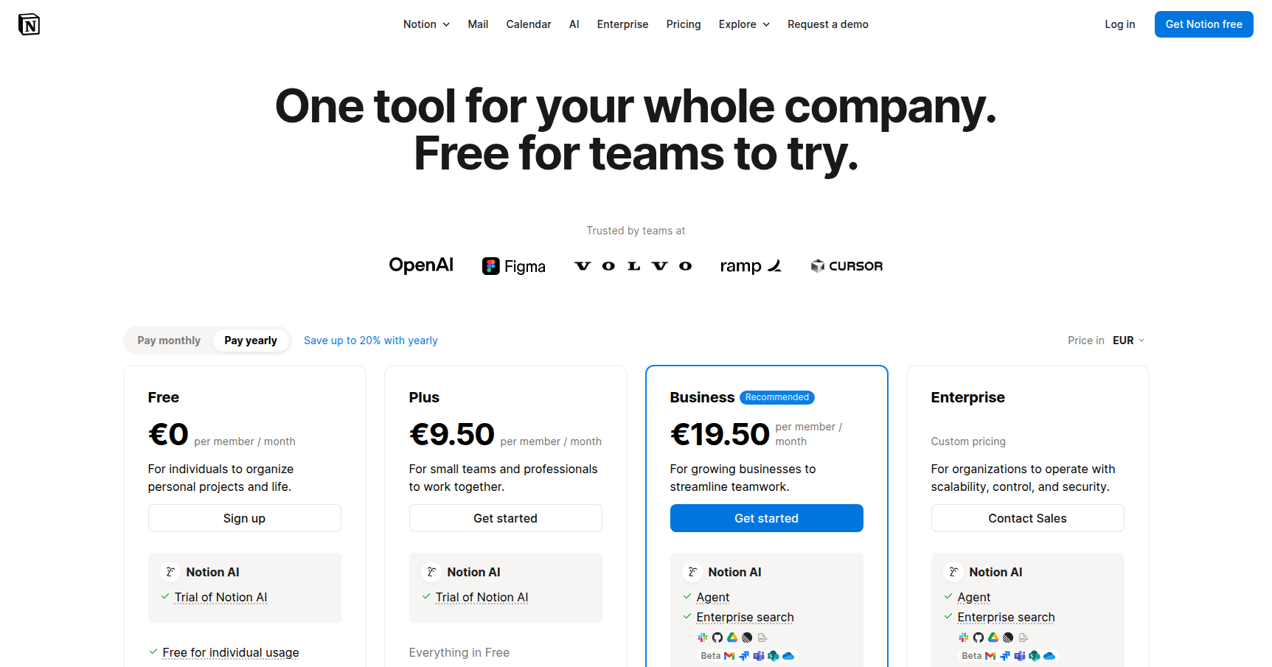Switch billing to Pay monthly
The height and width of the screenshot is (667, 1272).
[169, 341]
